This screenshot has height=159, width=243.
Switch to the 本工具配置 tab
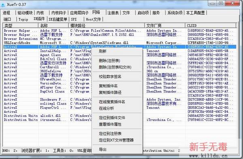pyautogui.click(x=196, y=13)
